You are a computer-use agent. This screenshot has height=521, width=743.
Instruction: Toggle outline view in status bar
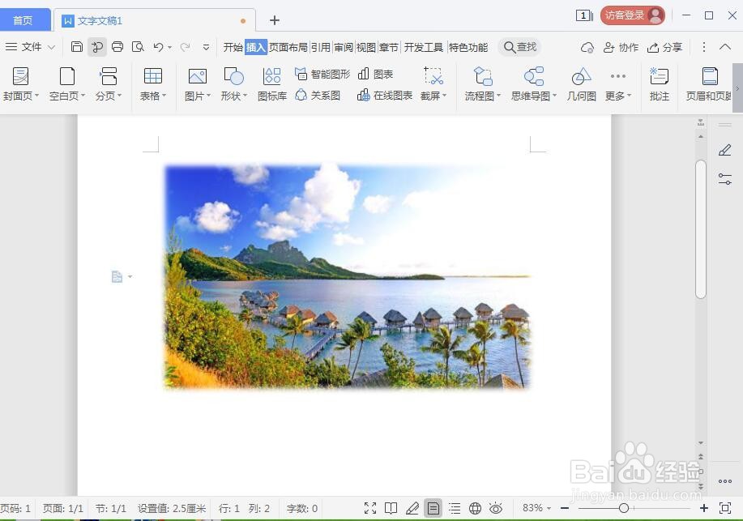pyautogui.click(x=455, y=508)
